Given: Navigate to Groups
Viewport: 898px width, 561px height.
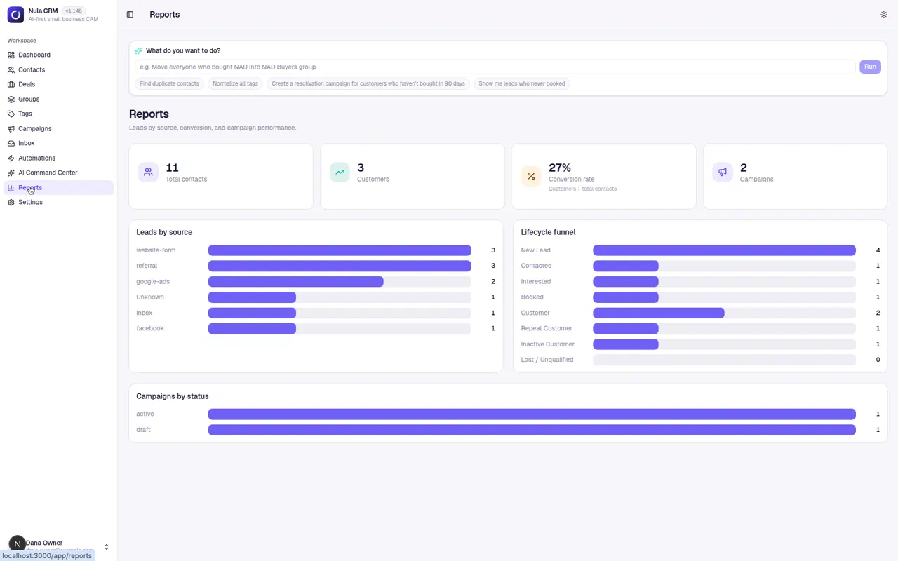Looking at the screenshot, I should pos(59,100).
